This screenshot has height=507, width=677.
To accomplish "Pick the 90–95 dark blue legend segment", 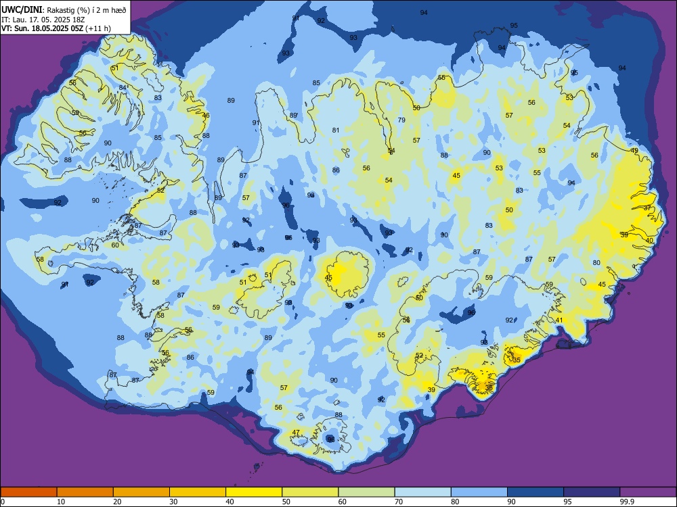I will pos(536,492).
